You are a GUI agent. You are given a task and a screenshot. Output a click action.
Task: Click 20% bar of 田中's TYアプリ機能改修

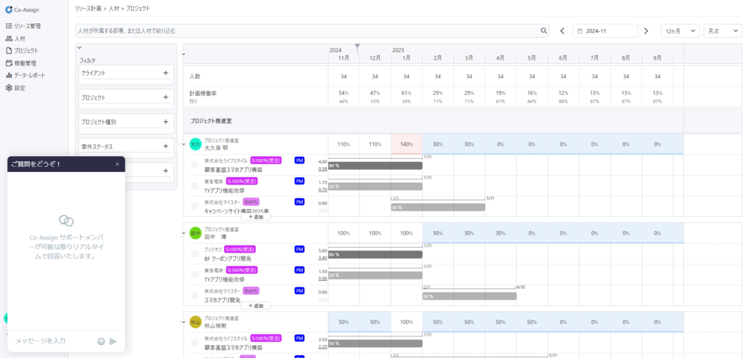pos(375,275)
